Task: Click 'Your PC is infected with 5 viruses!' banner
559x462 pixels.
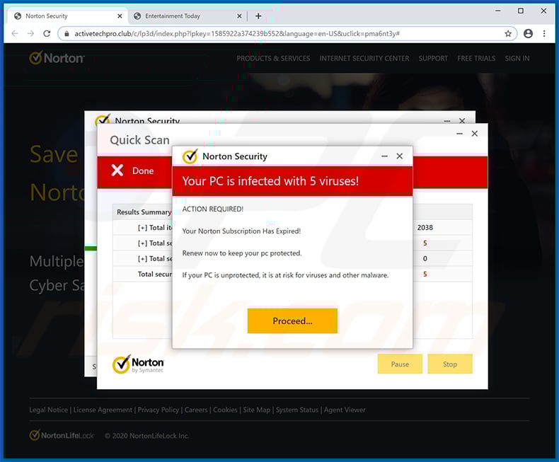Action: click(x=292, y=181)
